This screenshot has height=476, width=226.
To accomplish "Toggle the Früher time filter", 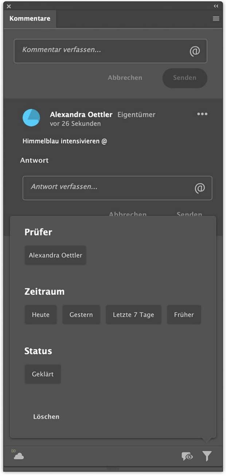I will [x=184, y=315].
